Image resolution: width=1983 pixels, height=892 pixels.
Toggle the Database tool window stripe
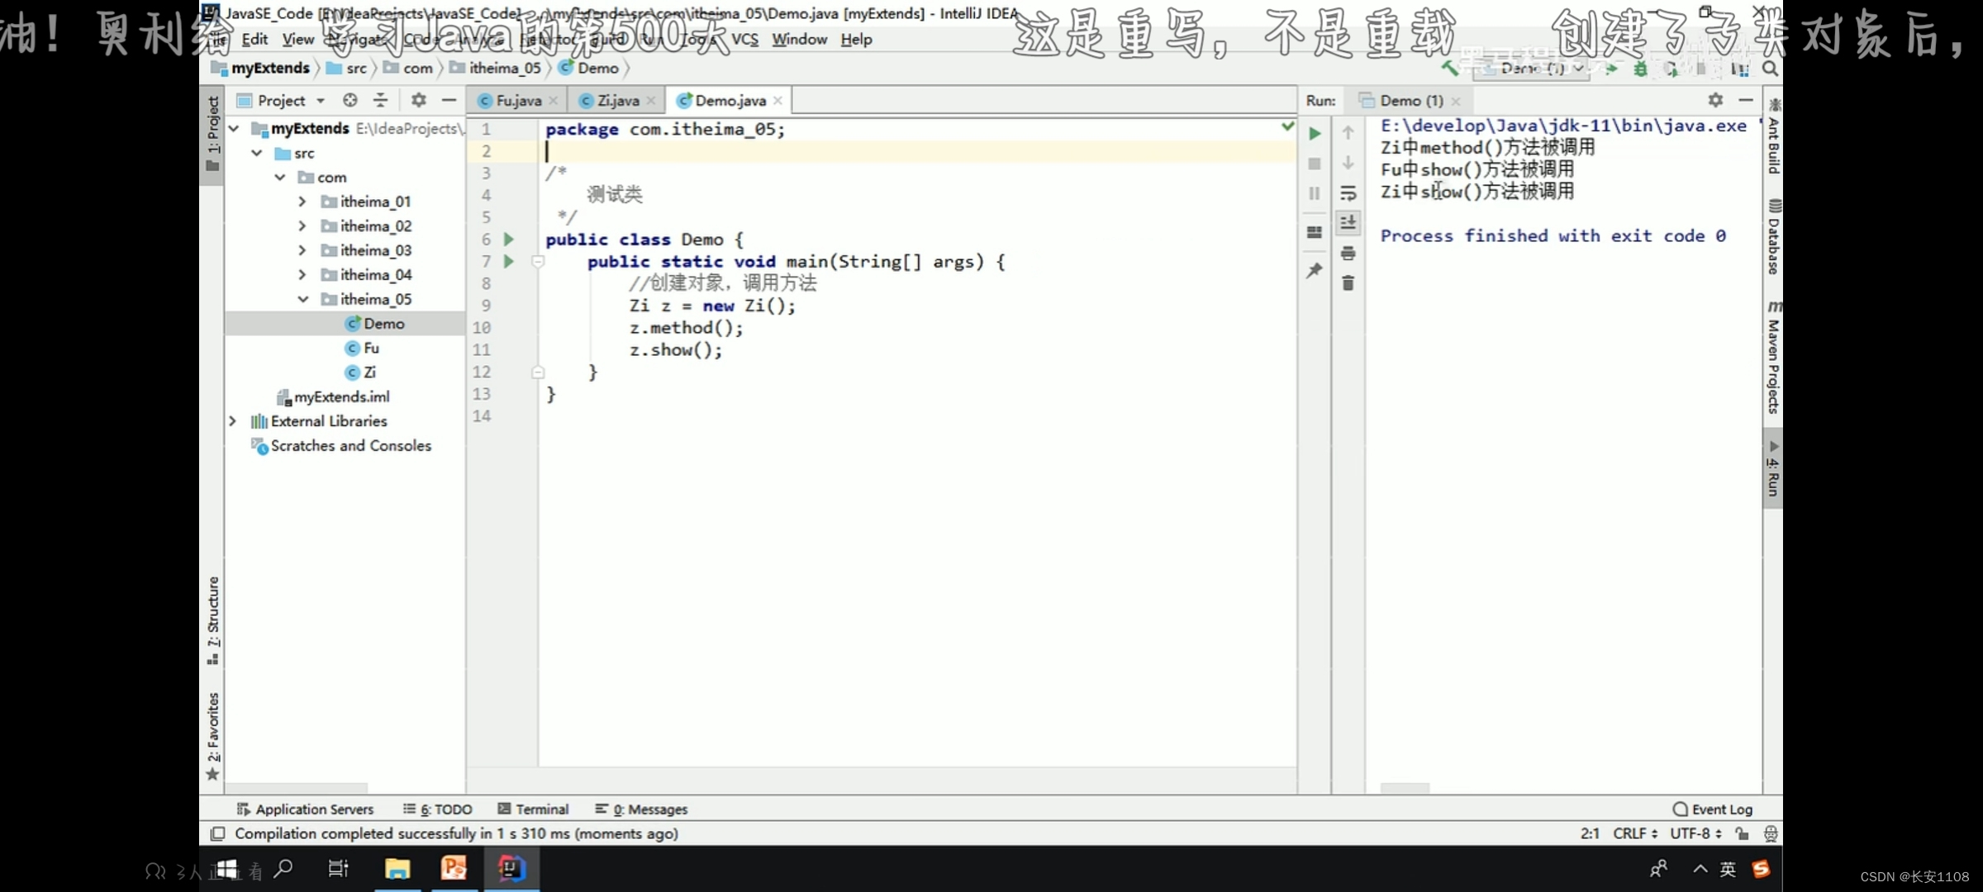click(x=1773, y=236)
